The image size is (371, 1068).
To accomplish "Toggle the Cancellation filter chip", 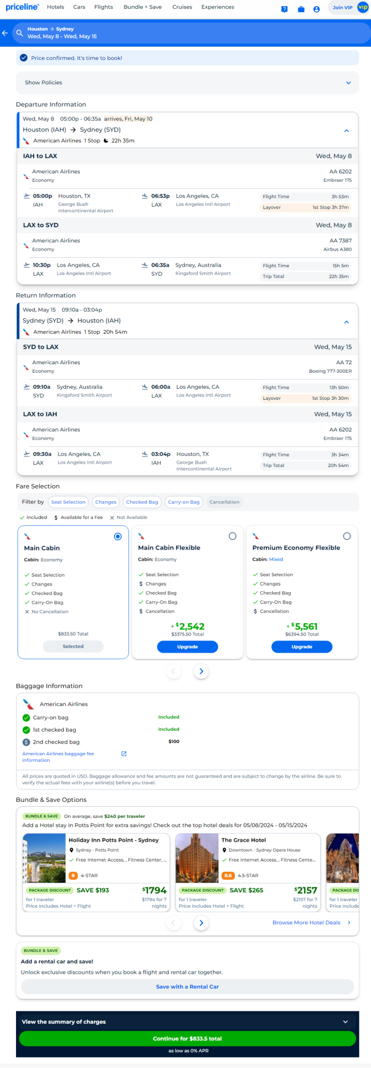I will 224,502.
